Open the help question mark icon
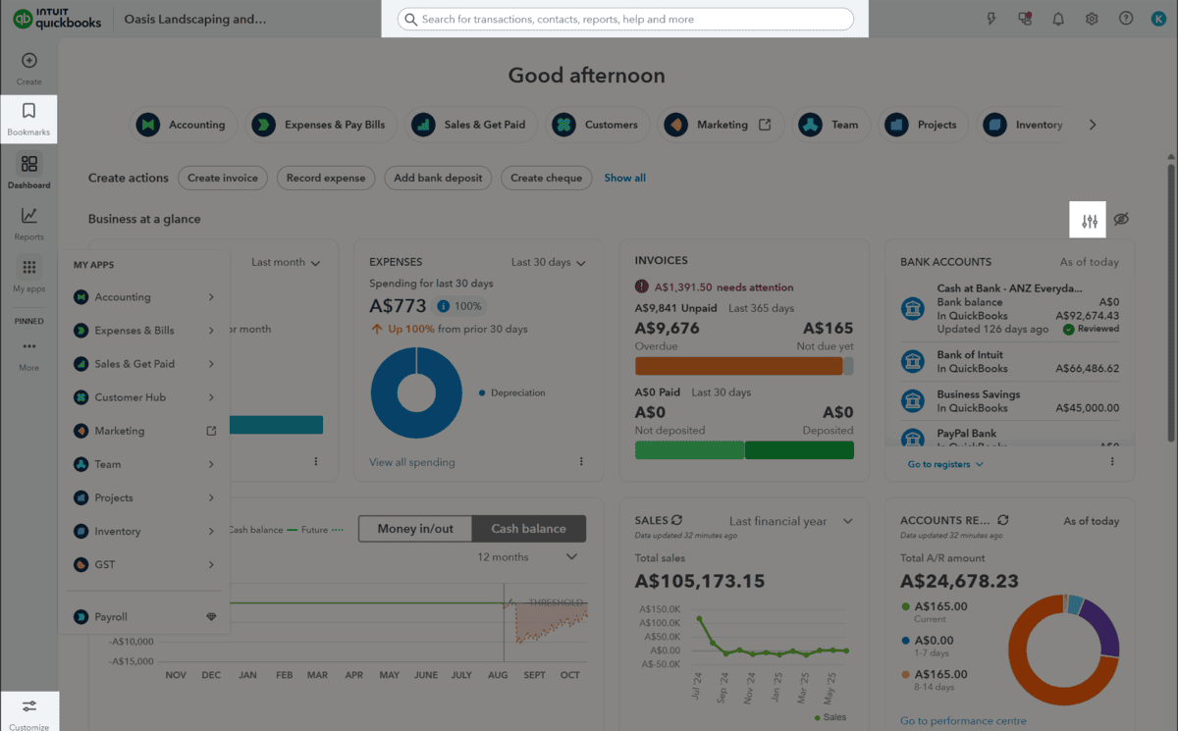 [x=1126, y=19]
